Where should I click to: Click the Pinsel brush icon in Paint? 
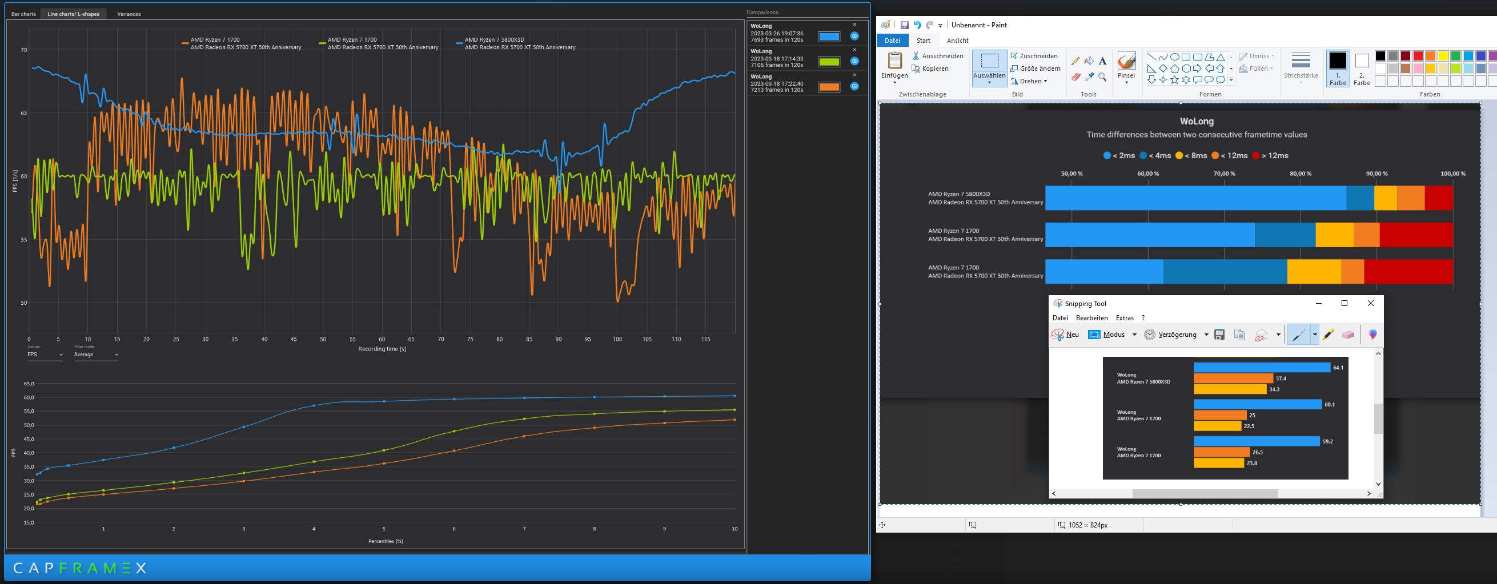pyautogui.click(x=1126, y=61)
